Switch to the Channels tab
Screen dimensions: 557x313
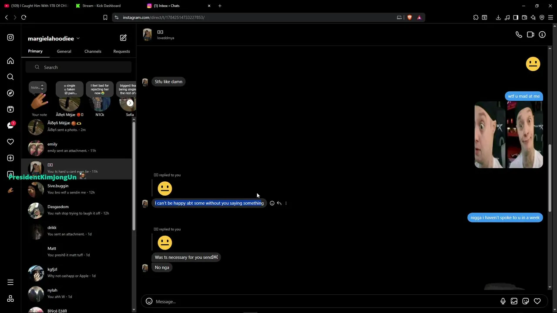93,51
